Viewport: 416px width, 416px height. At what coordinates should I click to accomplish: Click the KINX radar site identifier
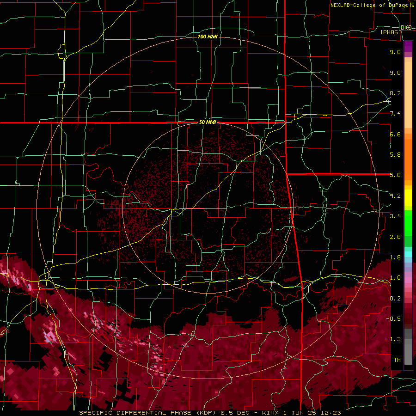pyautogui.click(x=271, y=413)
